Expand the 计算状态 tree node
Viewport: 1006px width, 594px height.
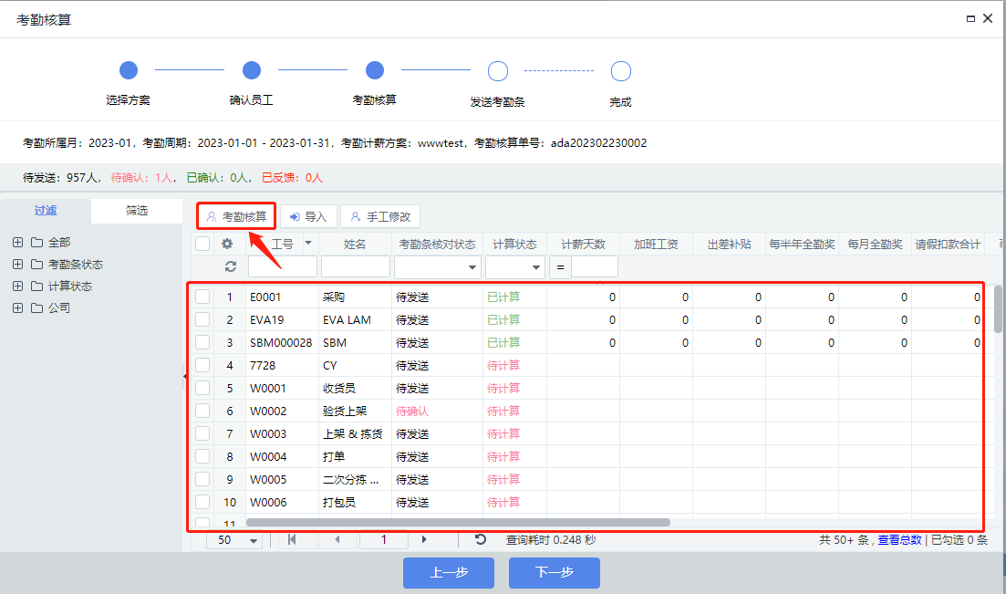pos(18,286)
